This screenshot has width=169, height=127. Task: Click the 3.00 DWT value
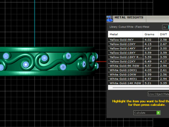(163, 48)
